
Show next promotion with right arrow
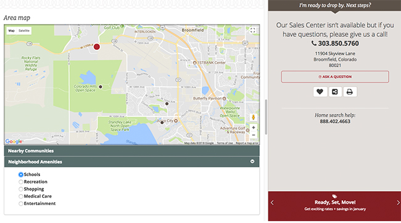point(398,203)
